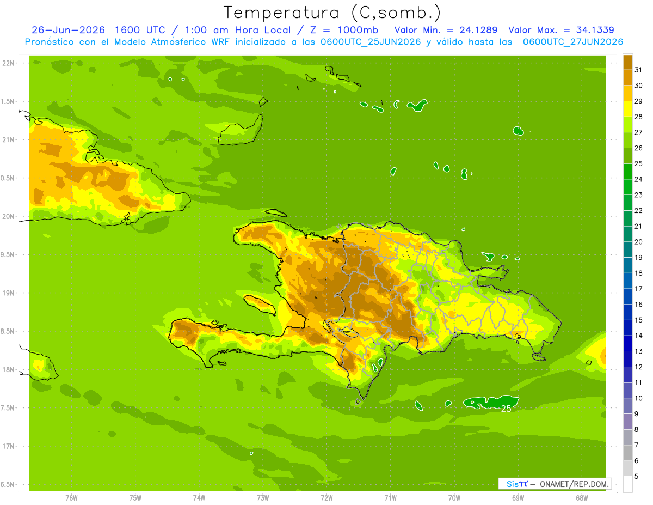Click the '25' contour label on map
The image size is (653, 505).
coord(506,409)
